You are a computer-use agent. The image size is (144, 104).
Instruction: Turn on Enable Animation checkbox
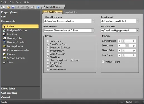[x=48, y=70]
